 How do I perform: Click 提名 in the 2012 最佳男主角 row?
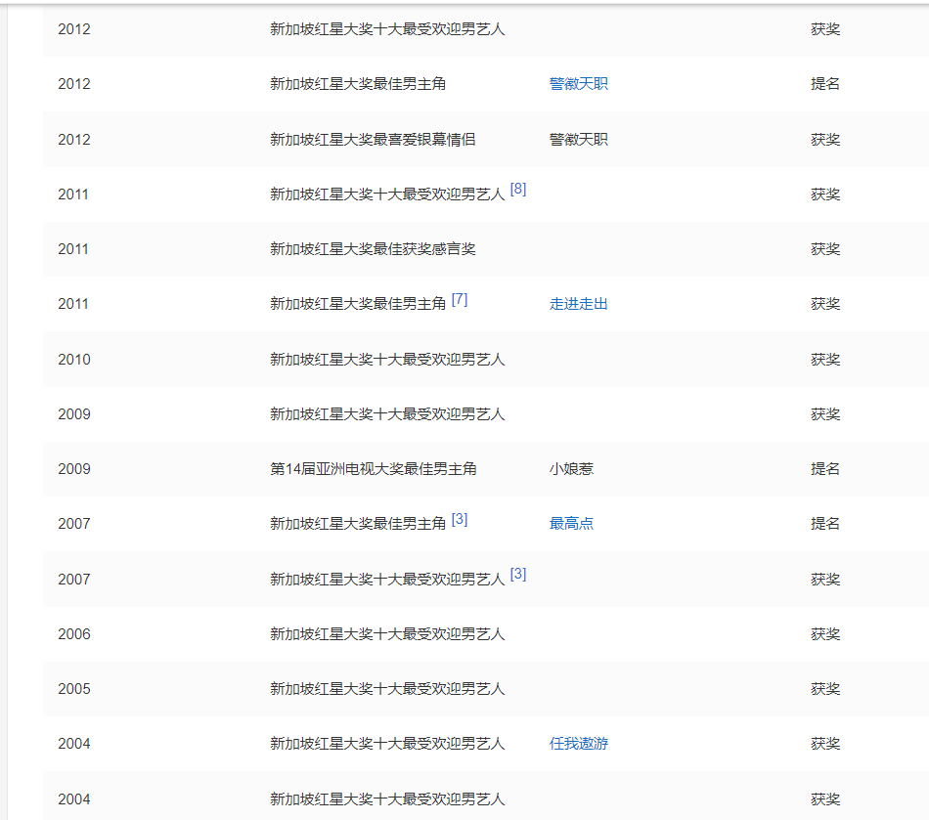pos(825,84)
